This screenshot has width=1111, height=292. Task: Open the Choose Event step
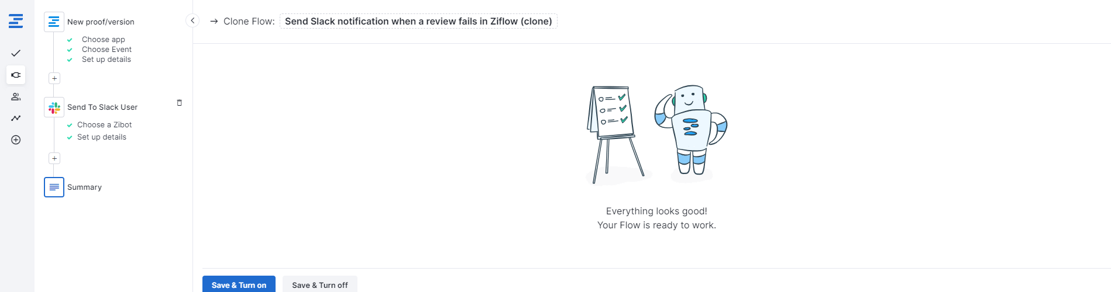pos(106,50)
